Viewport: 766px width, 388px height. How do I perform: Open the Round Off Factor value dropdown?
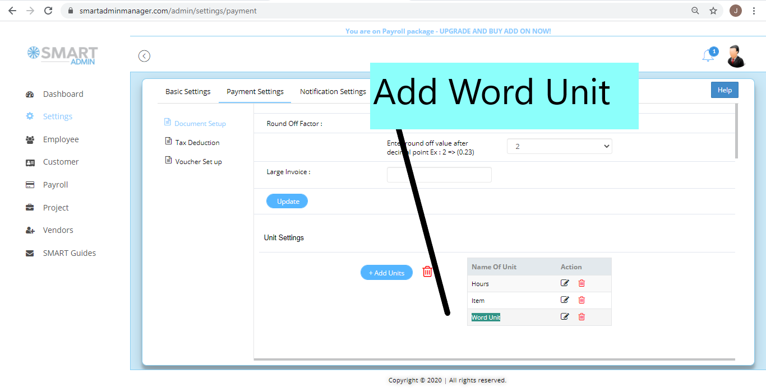click(x=559, y=146)
